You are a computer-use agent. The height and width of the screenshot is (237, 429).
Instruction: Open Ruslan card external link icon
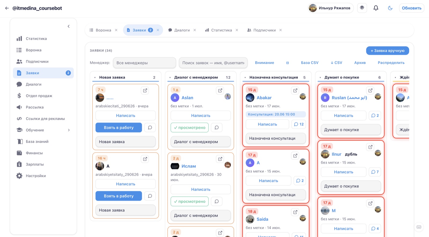(x=370, y=90)
